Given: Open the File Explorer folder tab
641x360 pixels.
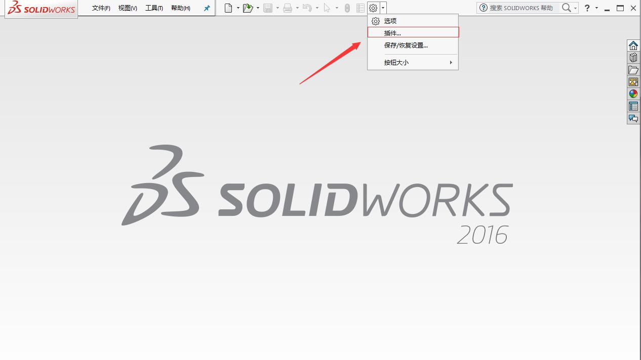Looking at the screenshot, I should tap(633, 70).
